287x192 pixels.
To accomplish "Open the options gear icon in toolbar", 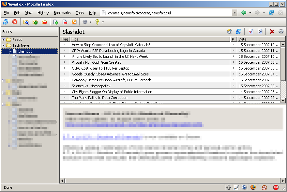I will point(85,22).
